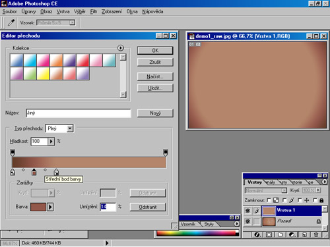Open the Hladkost slider arrow
330x247 pixels.
coord(51,141)
